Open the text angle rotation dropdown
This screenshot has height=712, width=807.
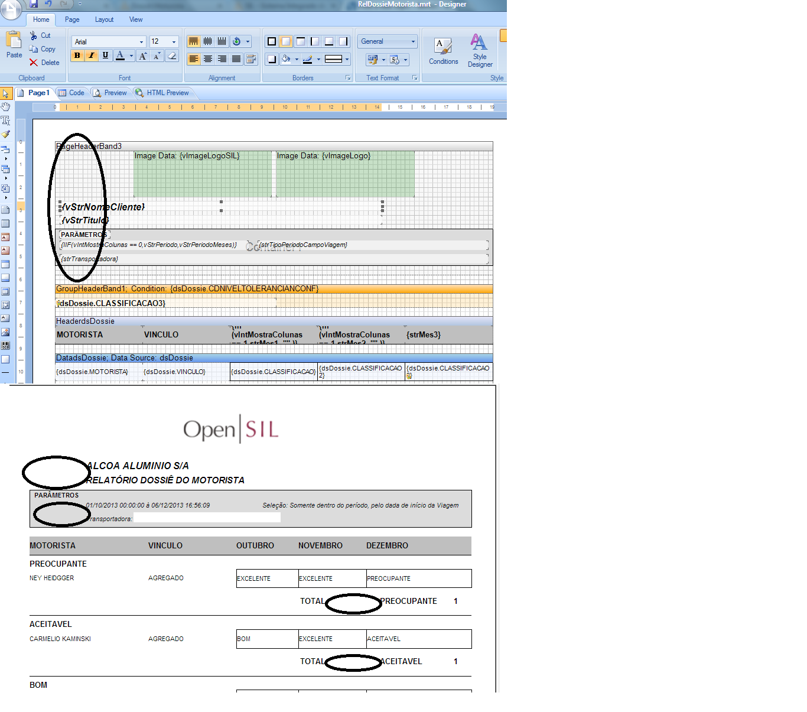pyautogui.click(x=248, y=41)
